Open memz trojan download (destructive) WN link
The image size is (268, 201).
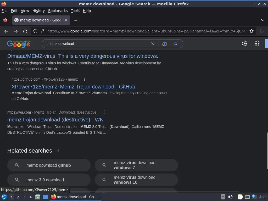pos(55,120)
